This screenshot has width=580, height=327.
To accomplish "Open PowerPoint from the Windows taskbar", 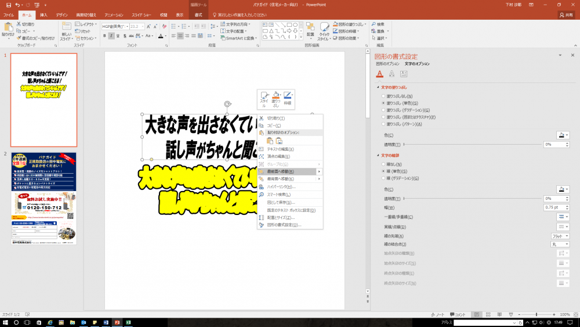I will pyautogui.click(x=117, y=322).
